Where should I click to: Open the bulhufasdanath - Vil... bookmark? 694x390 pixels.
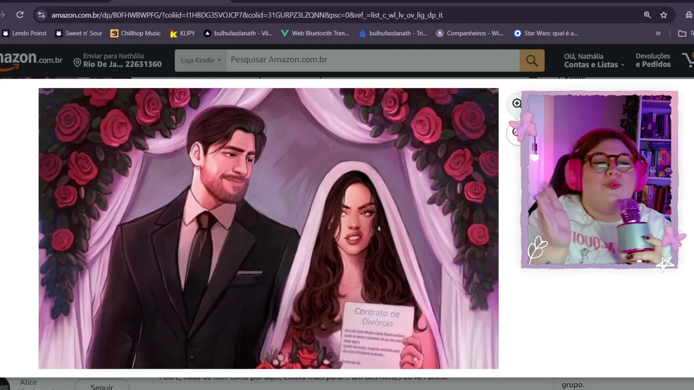(x=238, y=33)
